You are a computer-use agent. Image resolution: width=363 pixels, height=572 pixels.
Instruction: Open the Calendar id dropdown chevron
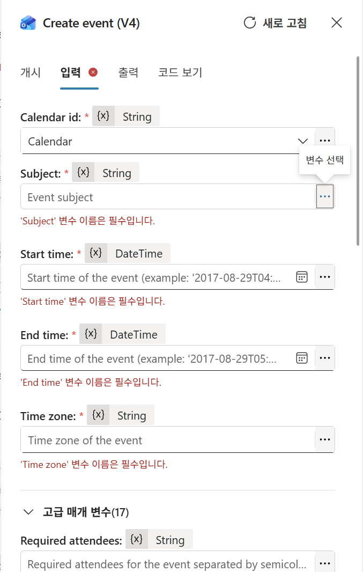pyautogui.click(x=303, y=141)
